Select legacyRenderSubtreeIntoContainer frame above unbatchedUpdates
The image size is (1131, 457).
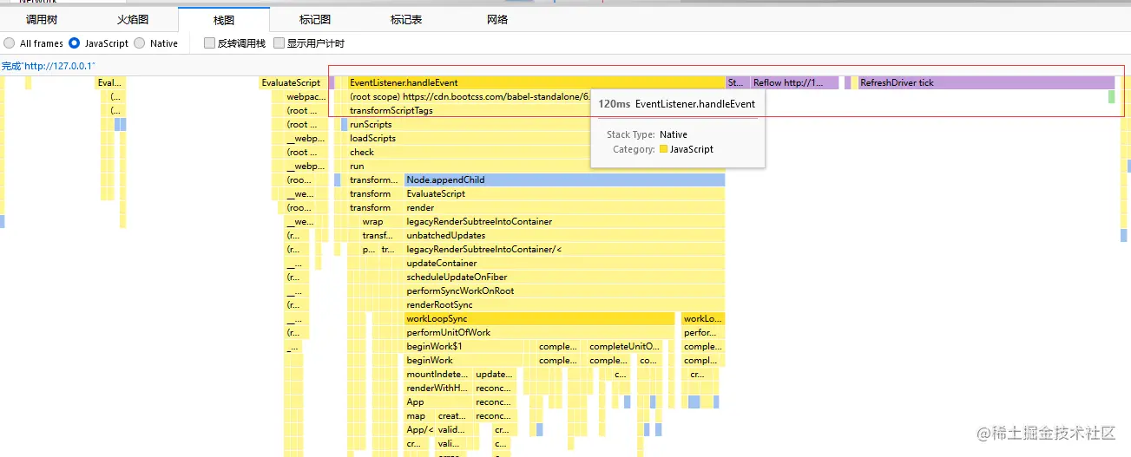[x=564, y=222]
